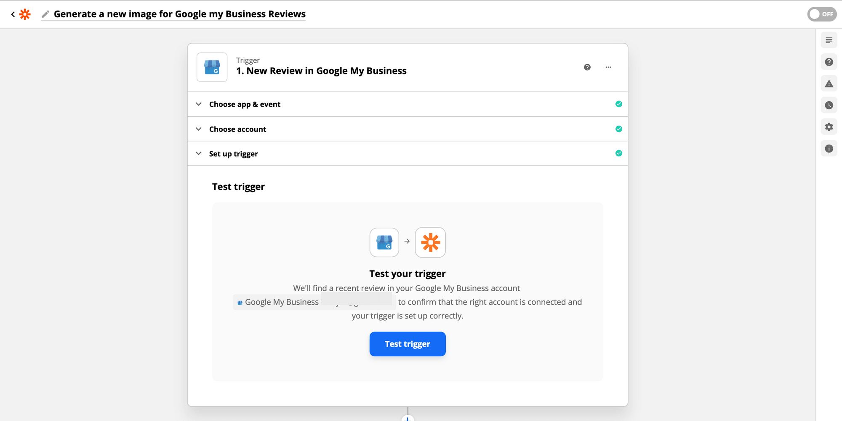The image size is (842, 421).
Task: Expand the Choose app & event section
Action: coord(408,104)
